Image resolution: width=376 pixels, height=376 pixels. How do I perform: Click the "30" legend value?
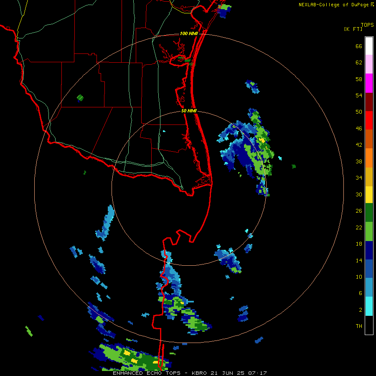[359, 194]
